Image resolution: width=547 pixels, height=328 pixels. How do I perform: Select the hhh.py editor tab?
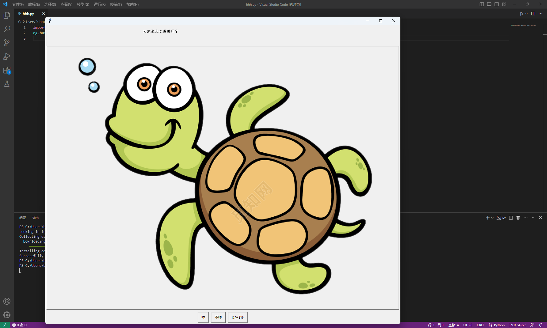28,14
